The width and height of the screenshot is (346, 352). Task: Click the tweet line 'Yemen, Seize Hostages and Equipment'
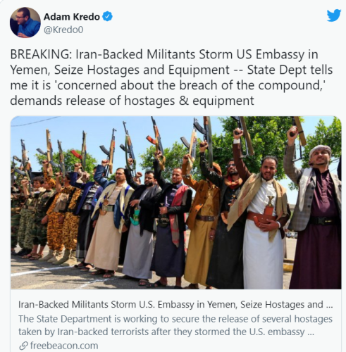[x=120, y=70]
